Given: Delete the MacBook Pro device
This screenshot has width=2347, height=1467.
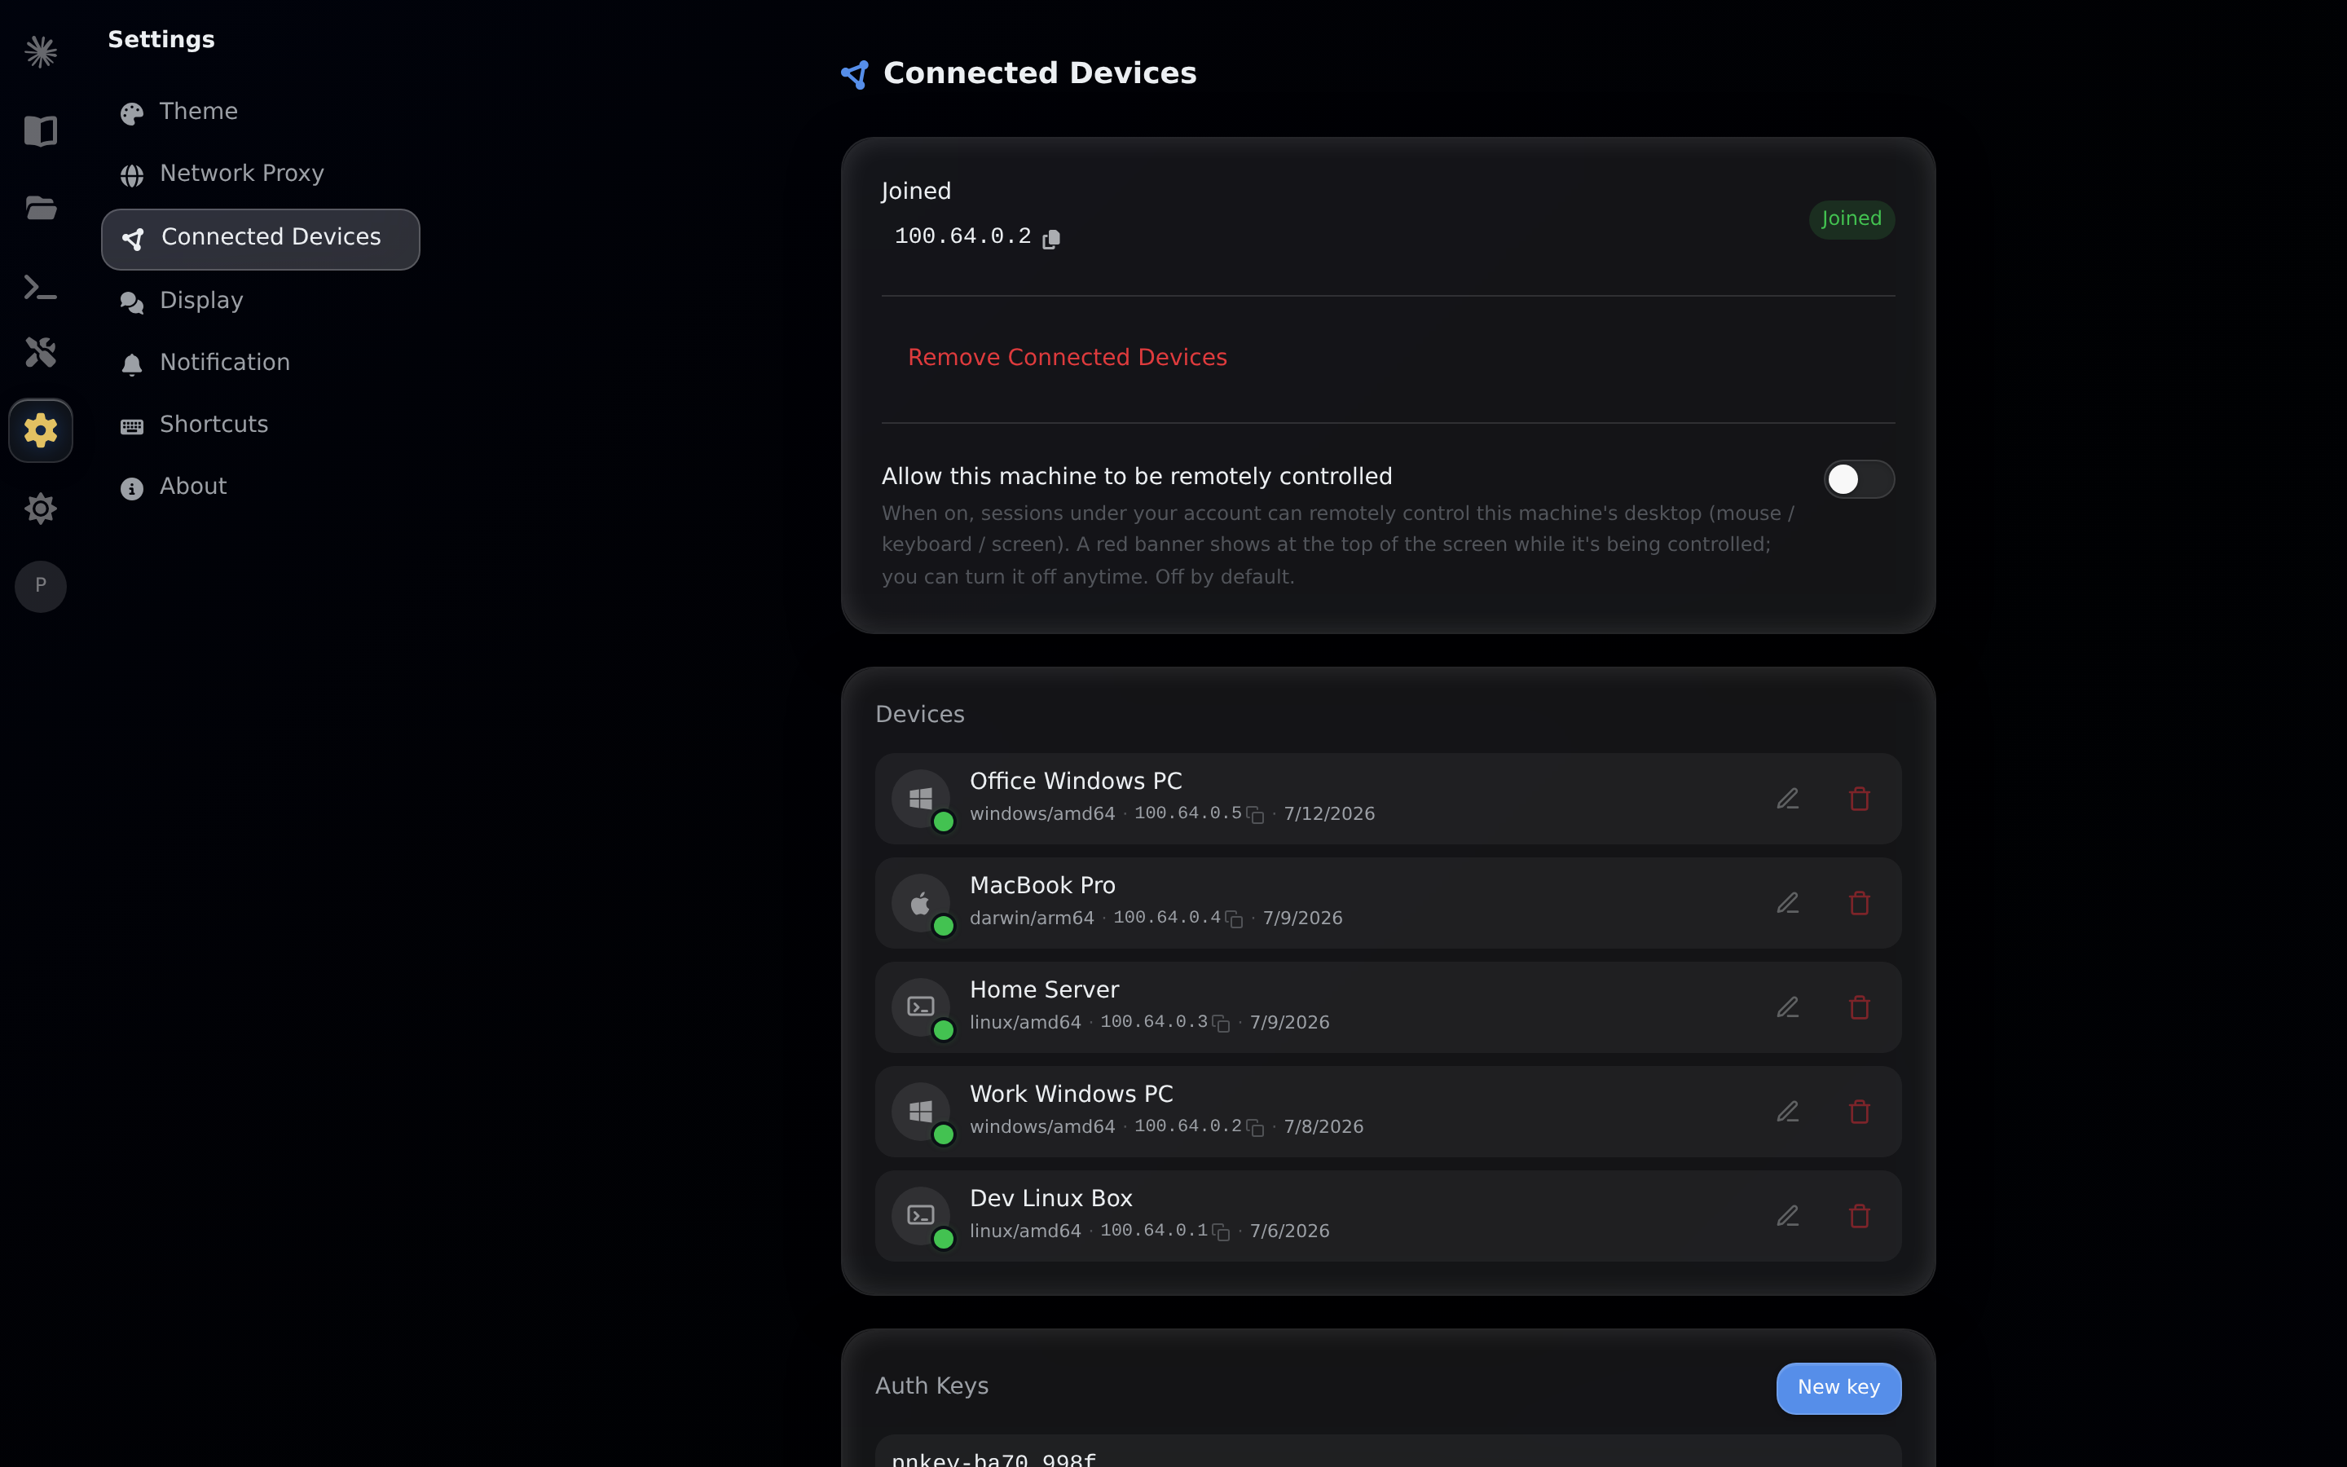Looking at the screenshot, I should [x=1859, y=903].
